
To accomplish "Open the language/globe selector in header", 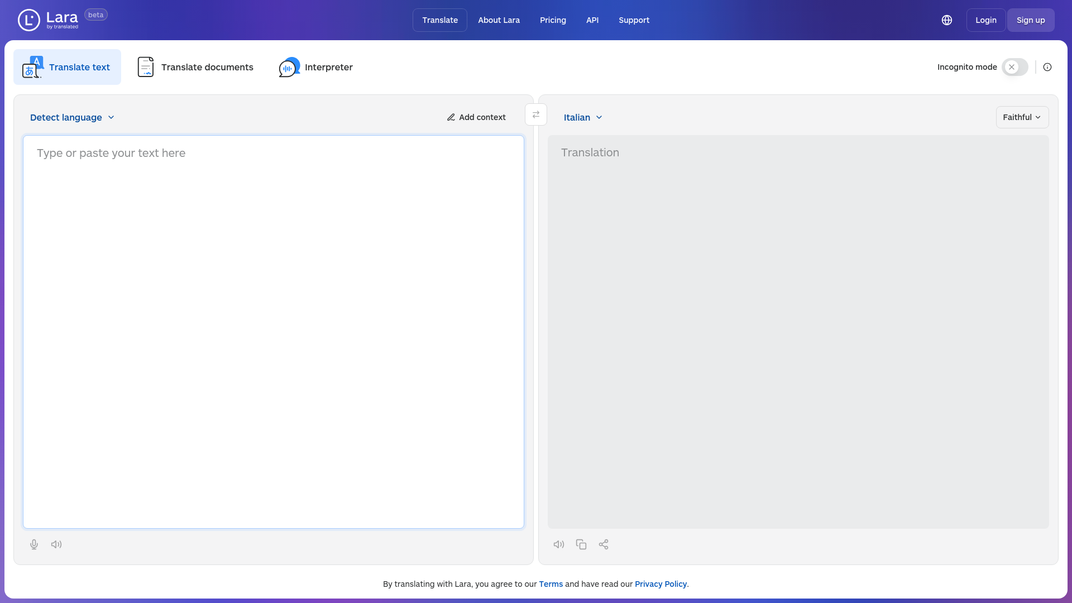I will [947, 20].
